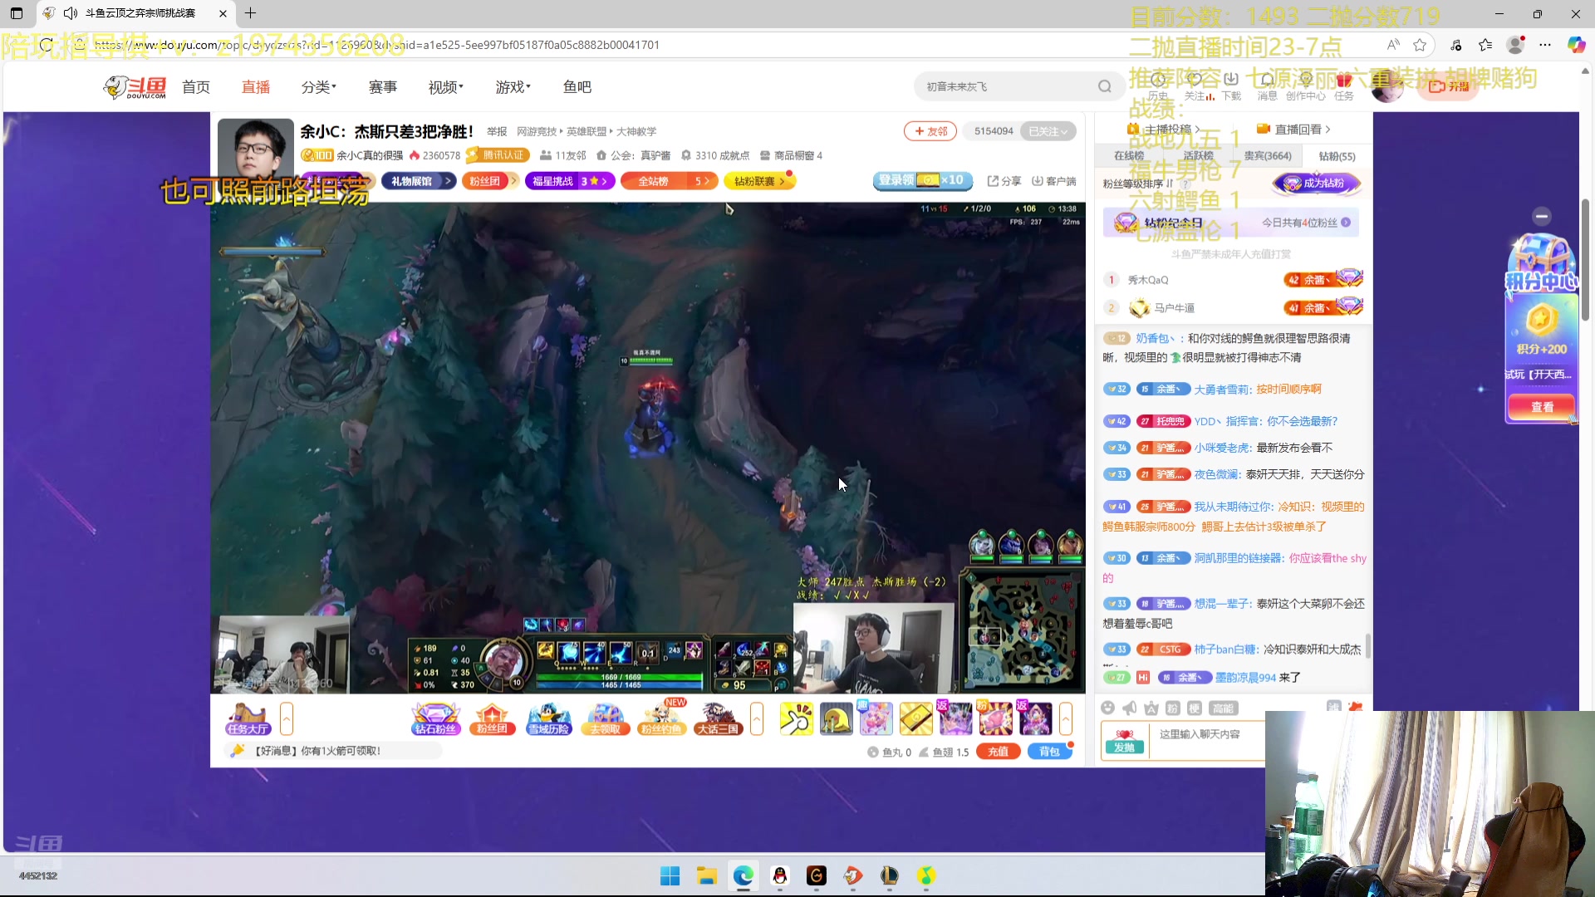Toggle the 已关注 followed button

point(1048,131)
